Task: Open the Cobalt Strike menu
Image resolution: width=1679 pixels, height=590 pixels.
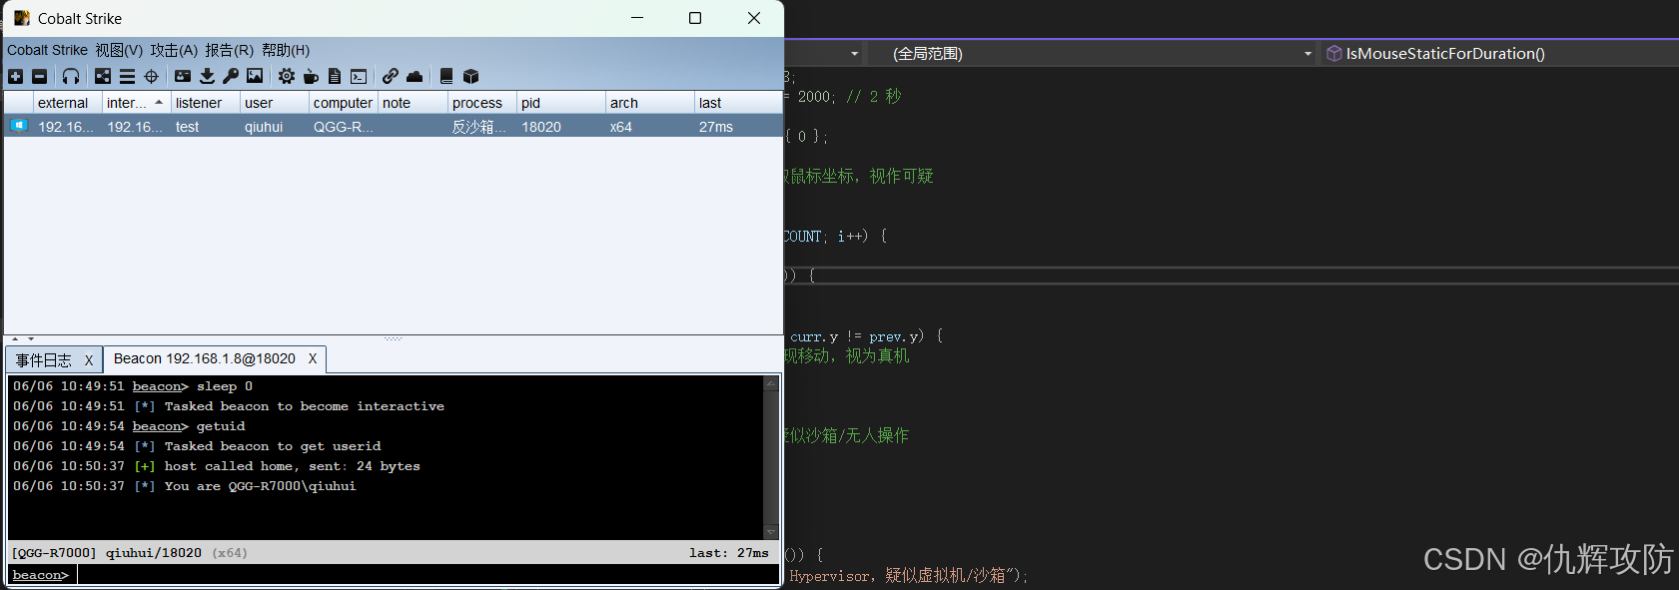Action: click(x=47, y=50)
